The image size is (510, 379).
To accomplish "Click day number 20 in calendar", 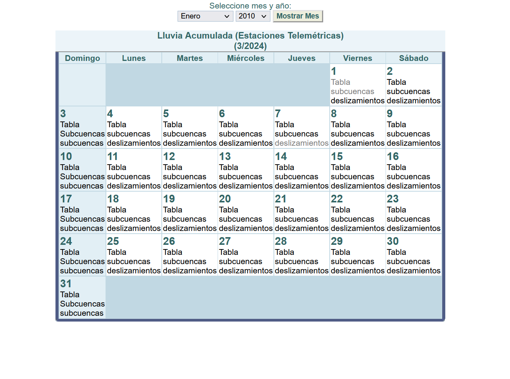I will [225, 199].
